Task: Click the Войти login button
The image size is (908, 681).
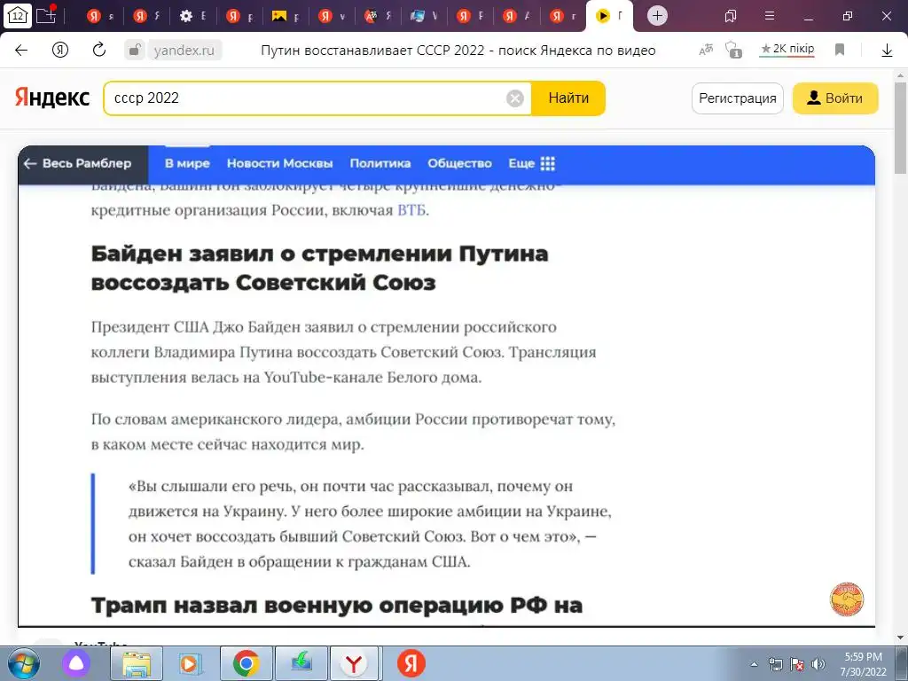Action: tap(835, 98)
